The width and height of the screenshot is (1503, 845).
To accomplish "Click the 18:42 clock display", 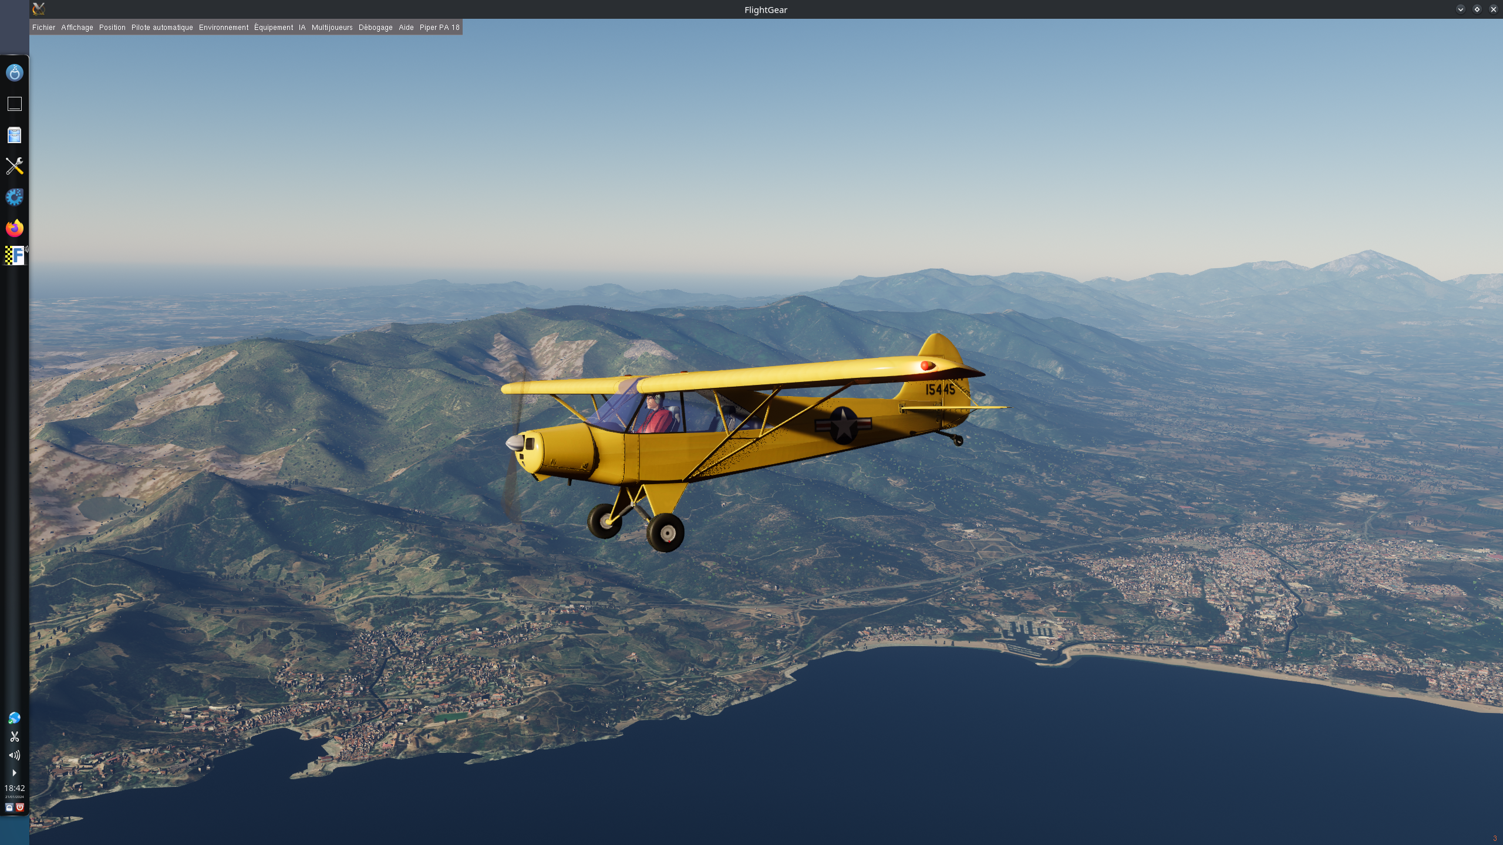I will (x=14, y=788).
